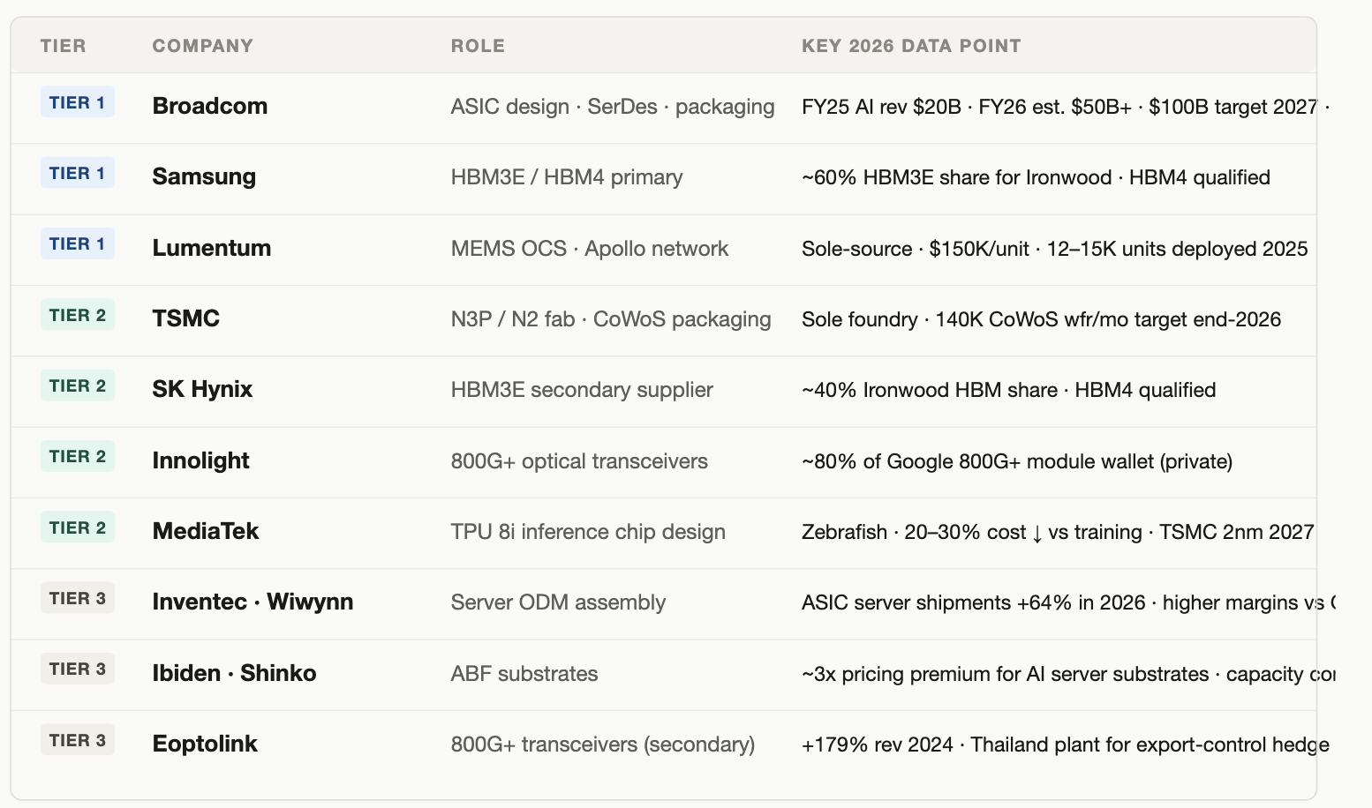The width and height of the screenshot is (1372, 808).
Task: Select the TIER 3 badge beside Inventec · Wiwynn
Action: point(78,598)
